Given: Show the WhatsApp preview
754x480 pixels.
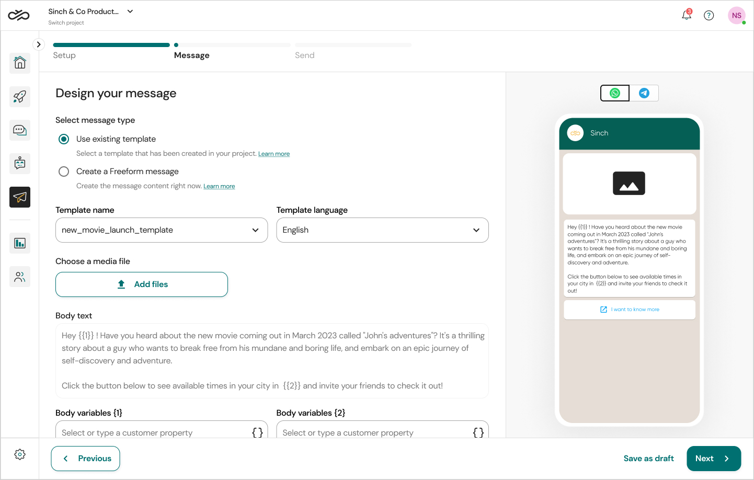Looking at the screenshot, I should point(614,93).
